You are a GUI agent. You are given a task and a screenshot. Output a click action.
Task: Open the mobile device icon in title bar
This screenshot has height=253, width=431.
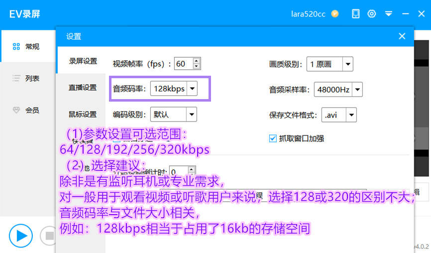pyautogui.click(x=356, y=14)
